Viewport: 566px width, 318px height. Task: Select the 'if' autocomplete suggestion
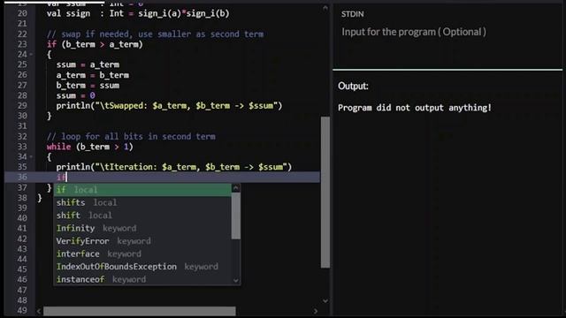(x=142, y=190)
